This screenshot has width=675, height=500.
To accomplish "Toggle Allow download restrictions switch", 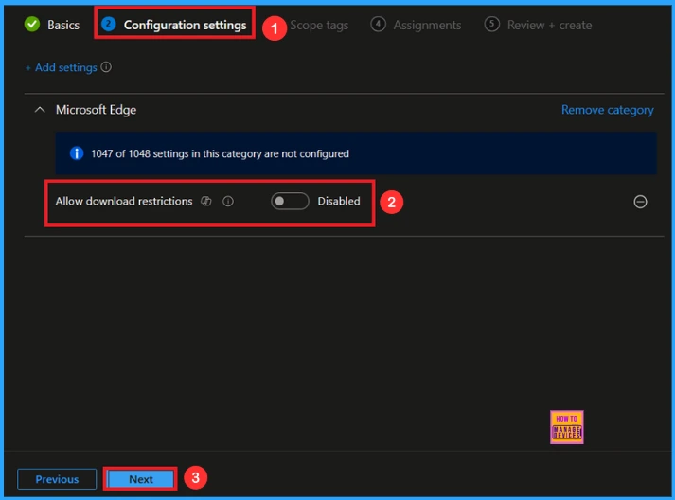I will pyautogui.click(x=290, y=201).
